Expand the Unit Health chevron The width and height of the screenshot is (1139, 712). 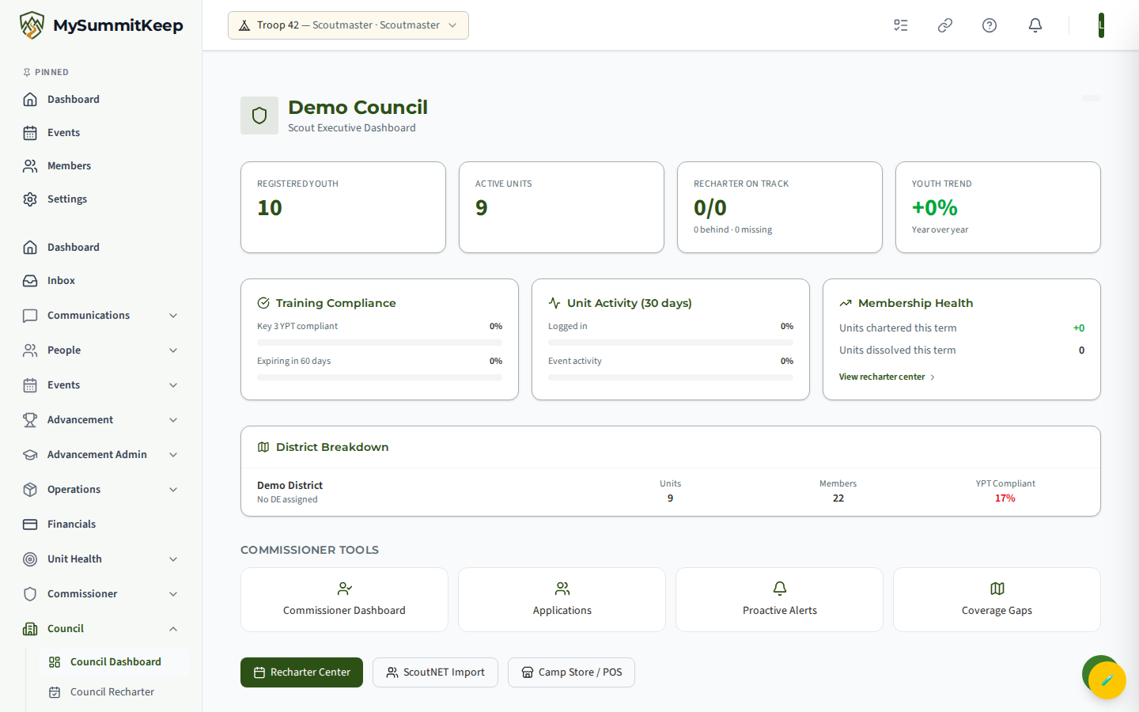pyautogui.click(x=173, y=559)
